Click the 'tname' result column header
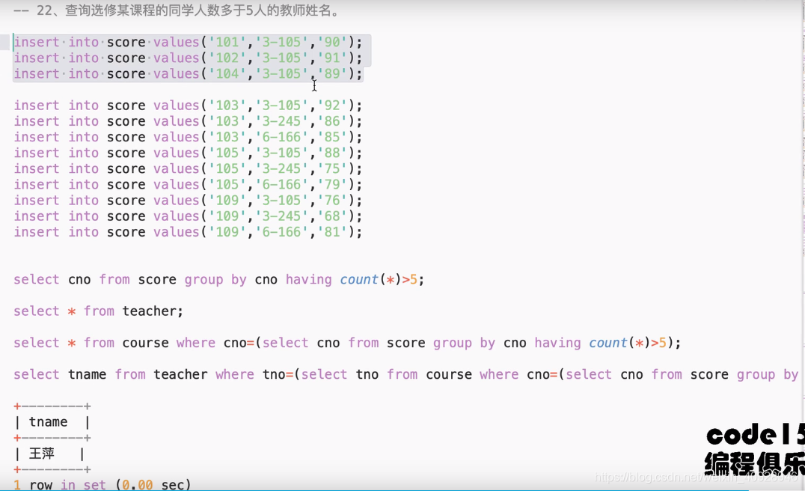 click(x=49, y=421)
